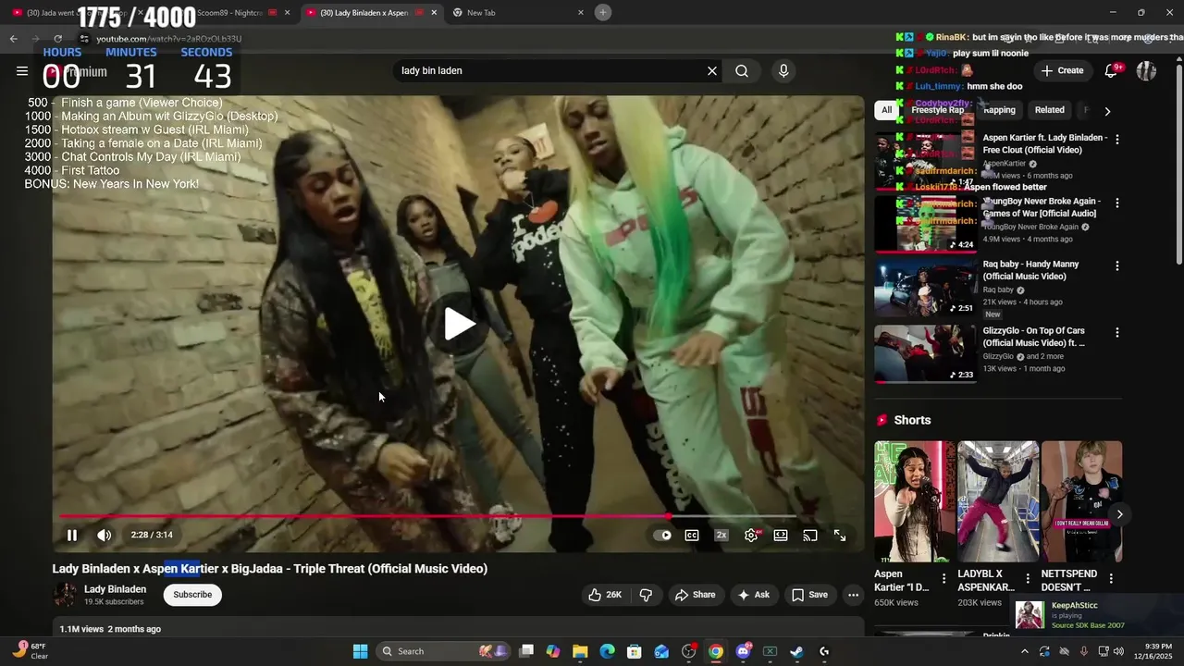Open the Games of War video thumbnail
Image resolution: width=1184 pixels, height=666 pixels.
pyautogui.click(x=925, y=223)
